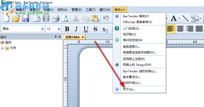Choose 如何升级(U)... menu item
The image size is (204, 107).
(x=139, y=83)
